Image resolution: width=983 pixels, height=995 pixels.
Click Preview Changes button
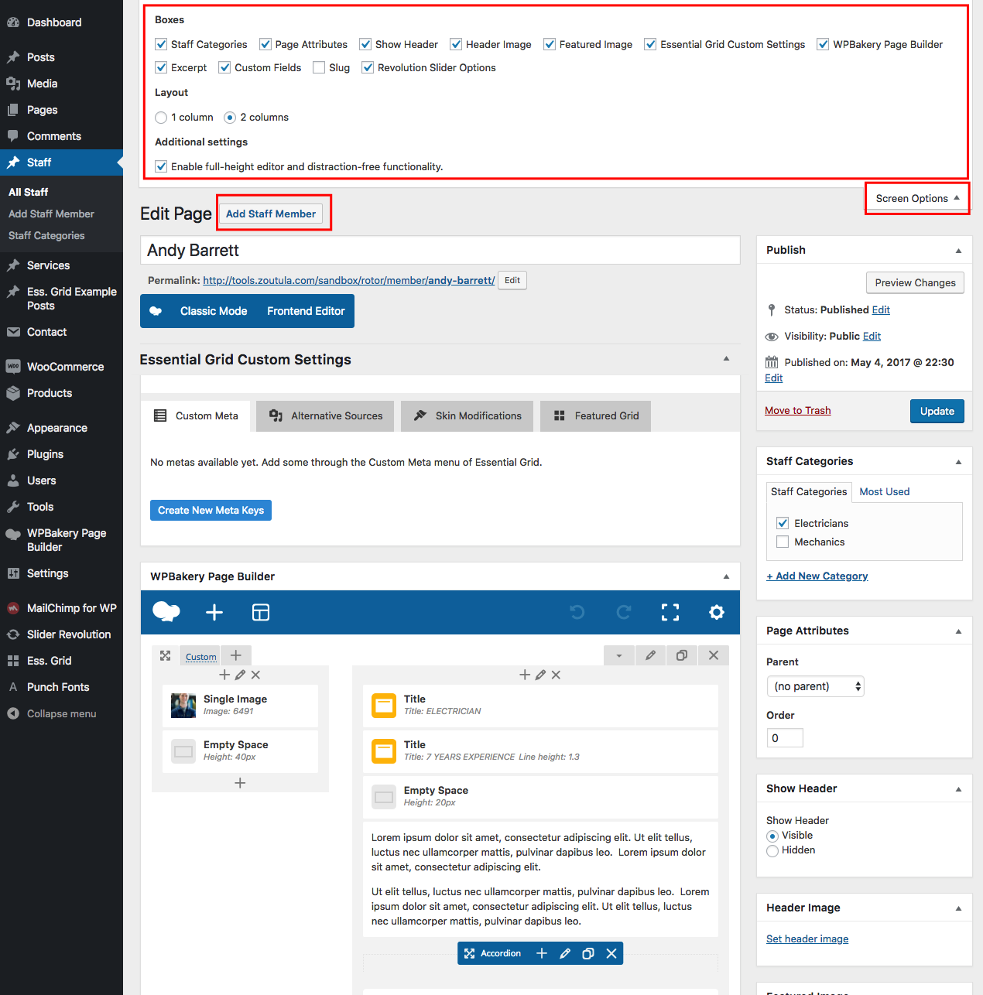915,282
